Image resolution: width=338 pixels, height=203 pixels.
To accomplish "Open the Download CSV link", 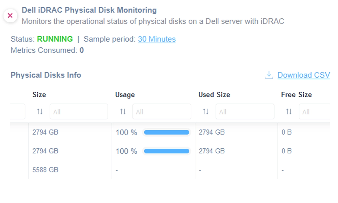I will point(303,75).
